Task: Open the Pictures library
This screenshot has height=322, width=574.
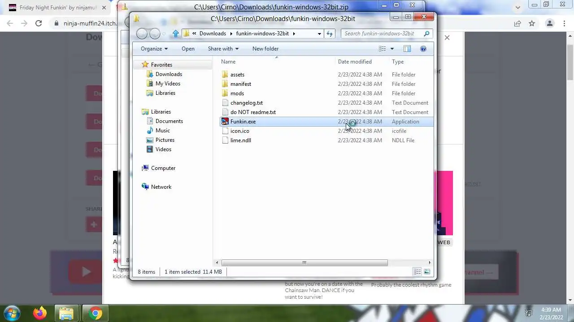Action: (x=165, y=140)
